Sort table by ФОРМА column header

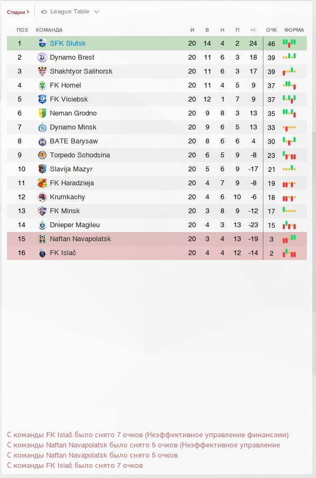[x=294, y=30]
